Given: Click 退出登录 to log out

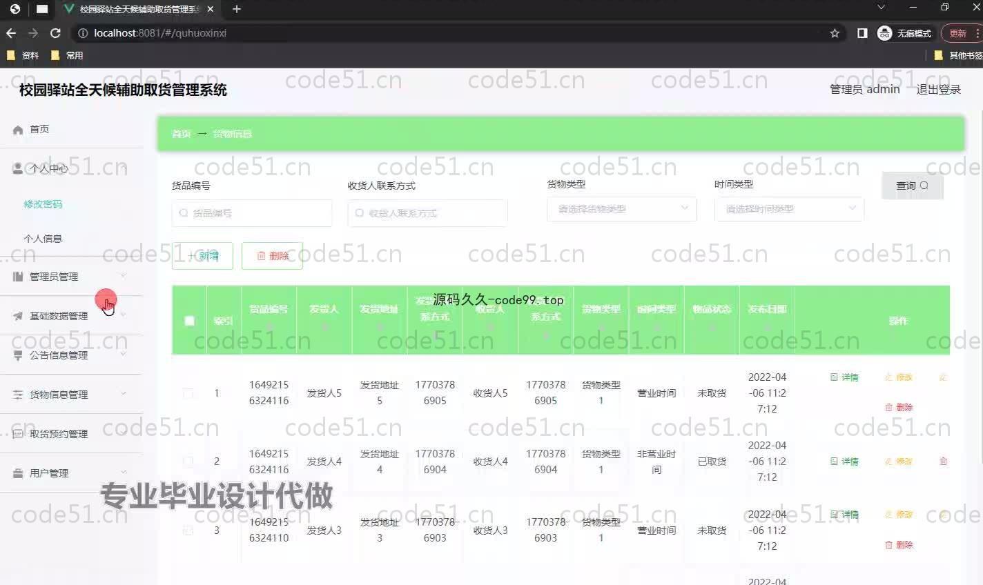Looking at the screenshot, I should 938,90.
